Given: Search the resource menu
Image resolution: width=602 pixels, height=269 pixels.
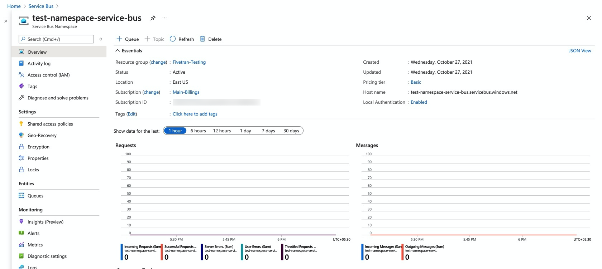Looking at the screenshot, I should coord(56,39).
